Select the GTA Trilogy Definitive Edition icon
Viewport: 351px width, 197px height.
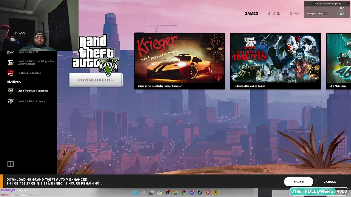(x=10, y=63)
